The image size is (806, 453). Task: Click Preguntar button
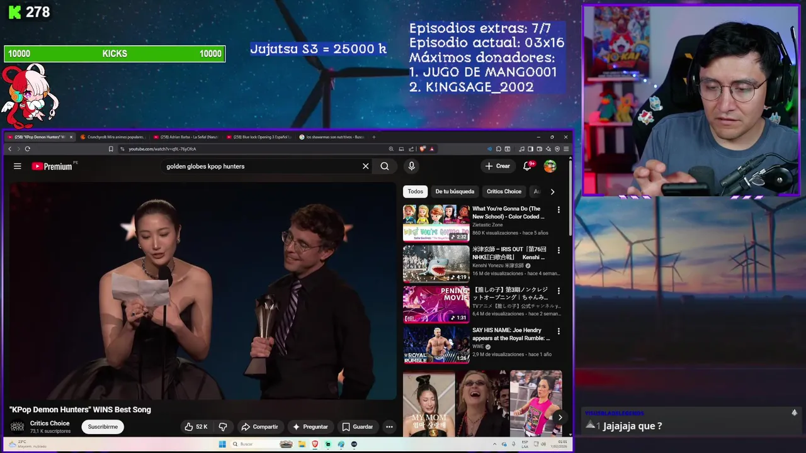(x=310, y=427)
